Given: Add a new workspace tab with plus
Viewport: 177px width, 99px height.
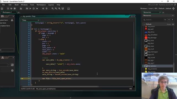Looking at the screenshot, I should [x=19, y=12].
